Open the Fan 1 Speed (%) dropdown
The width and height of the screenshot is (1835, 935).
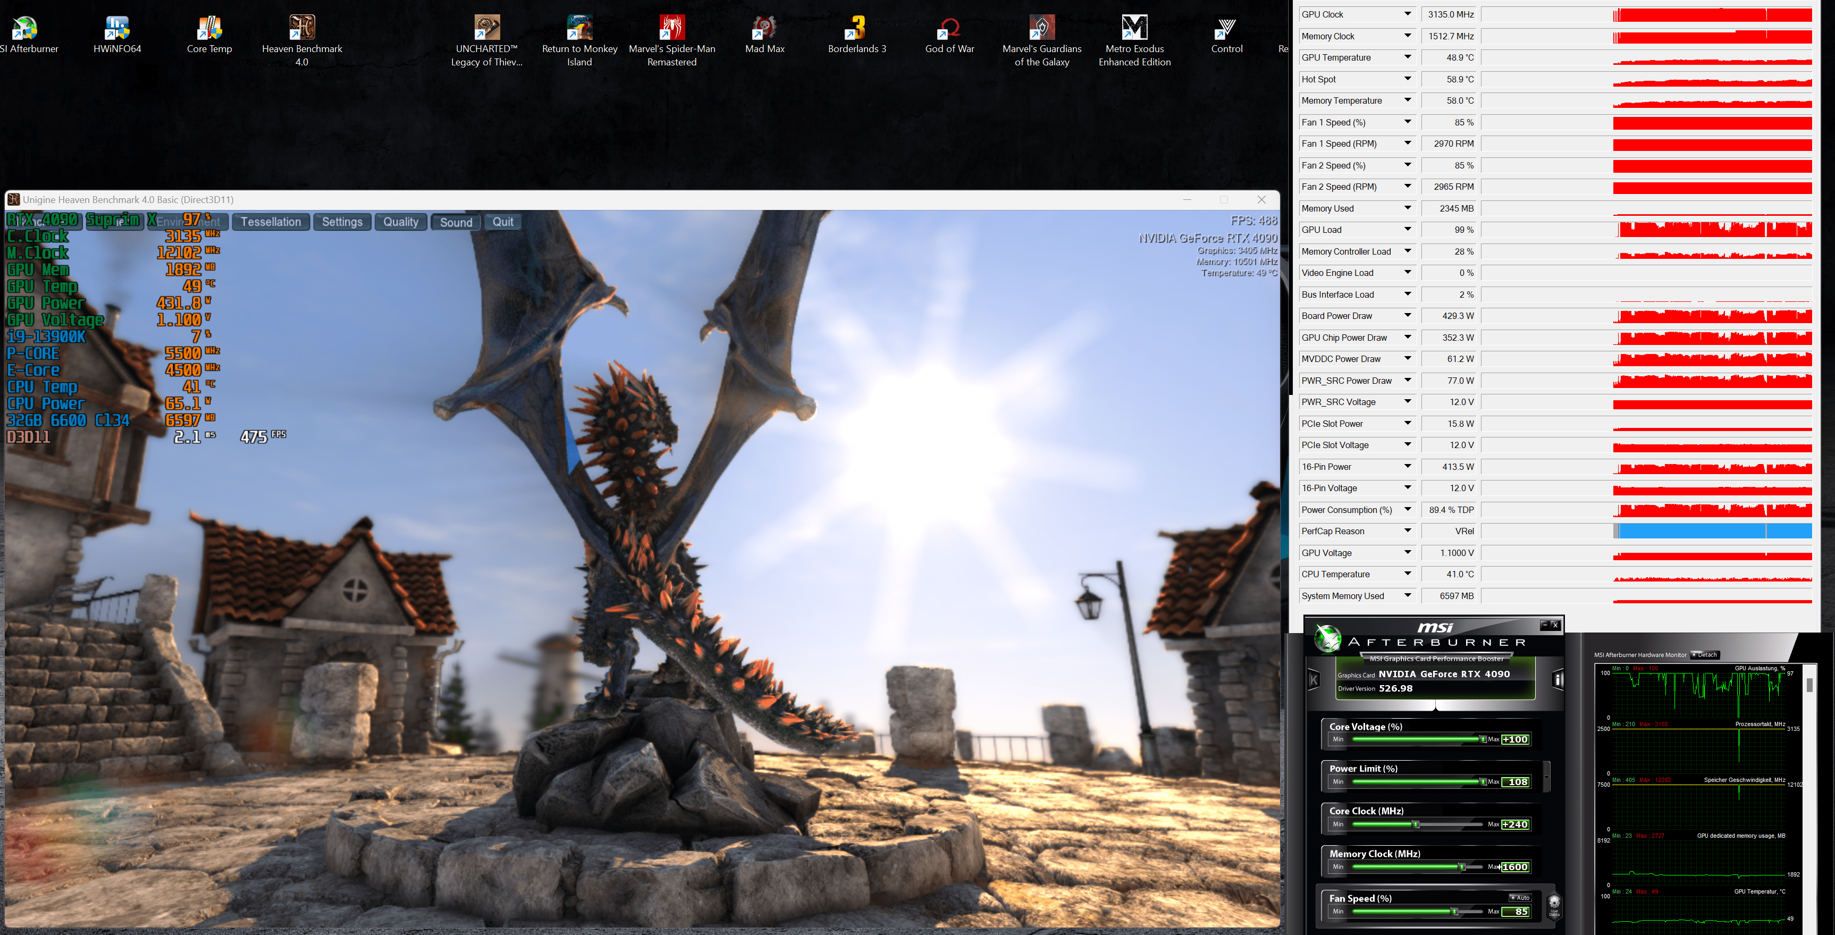click(x=1408, y=122)
